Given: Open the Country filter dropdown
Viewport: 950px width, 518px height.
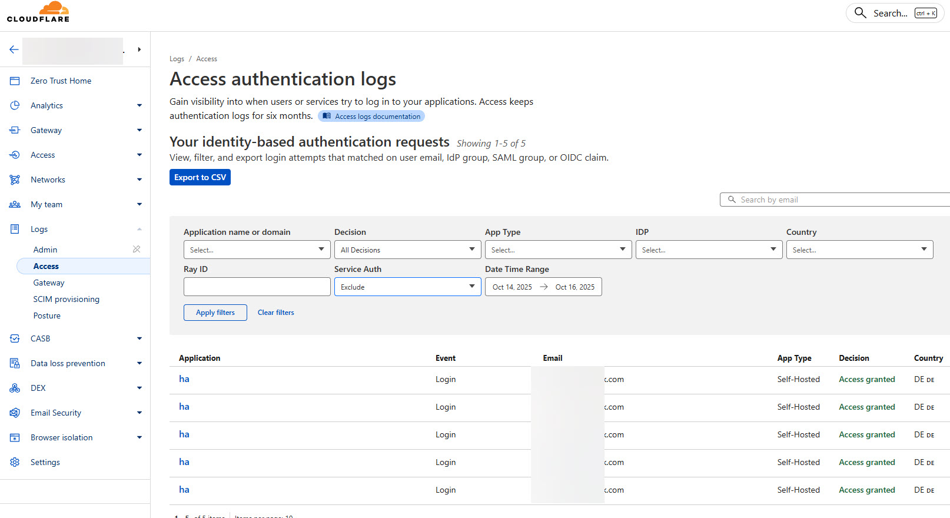Looking at the screenshot, I should click(859, 250).
